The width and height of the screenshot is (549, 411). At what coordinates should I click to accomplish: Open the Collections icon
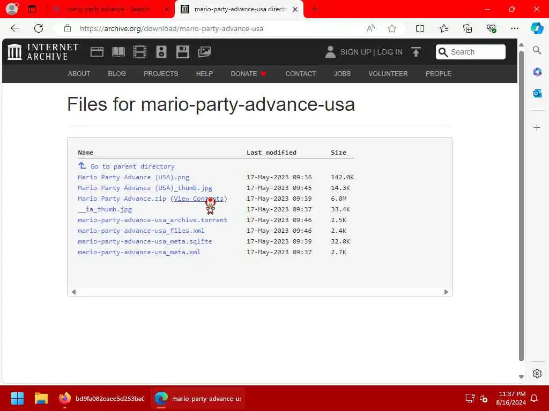point(468,28)
